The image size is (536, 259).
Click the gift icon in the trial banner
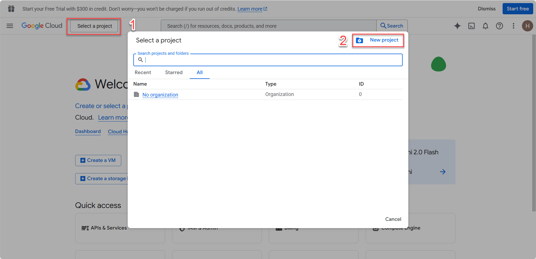11,9
